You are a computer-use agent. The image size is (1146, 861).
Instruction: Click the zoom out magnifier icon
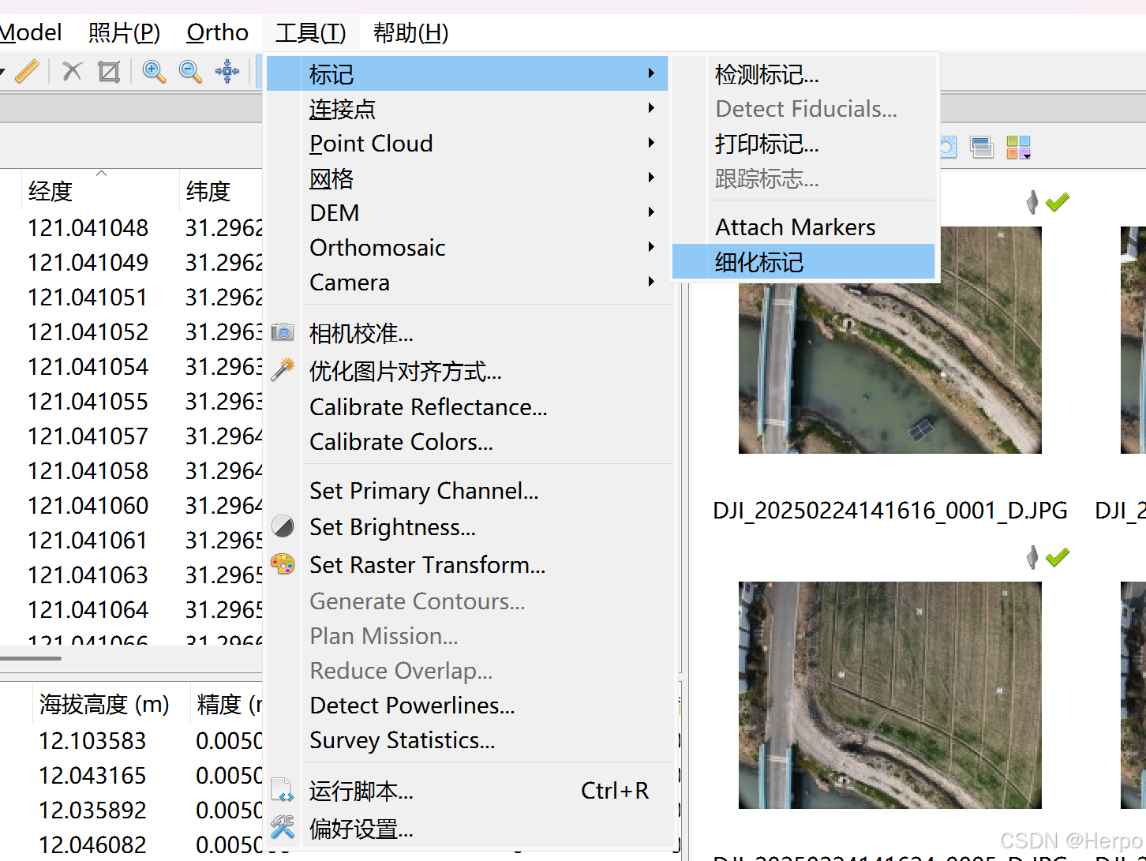[190, 71]
